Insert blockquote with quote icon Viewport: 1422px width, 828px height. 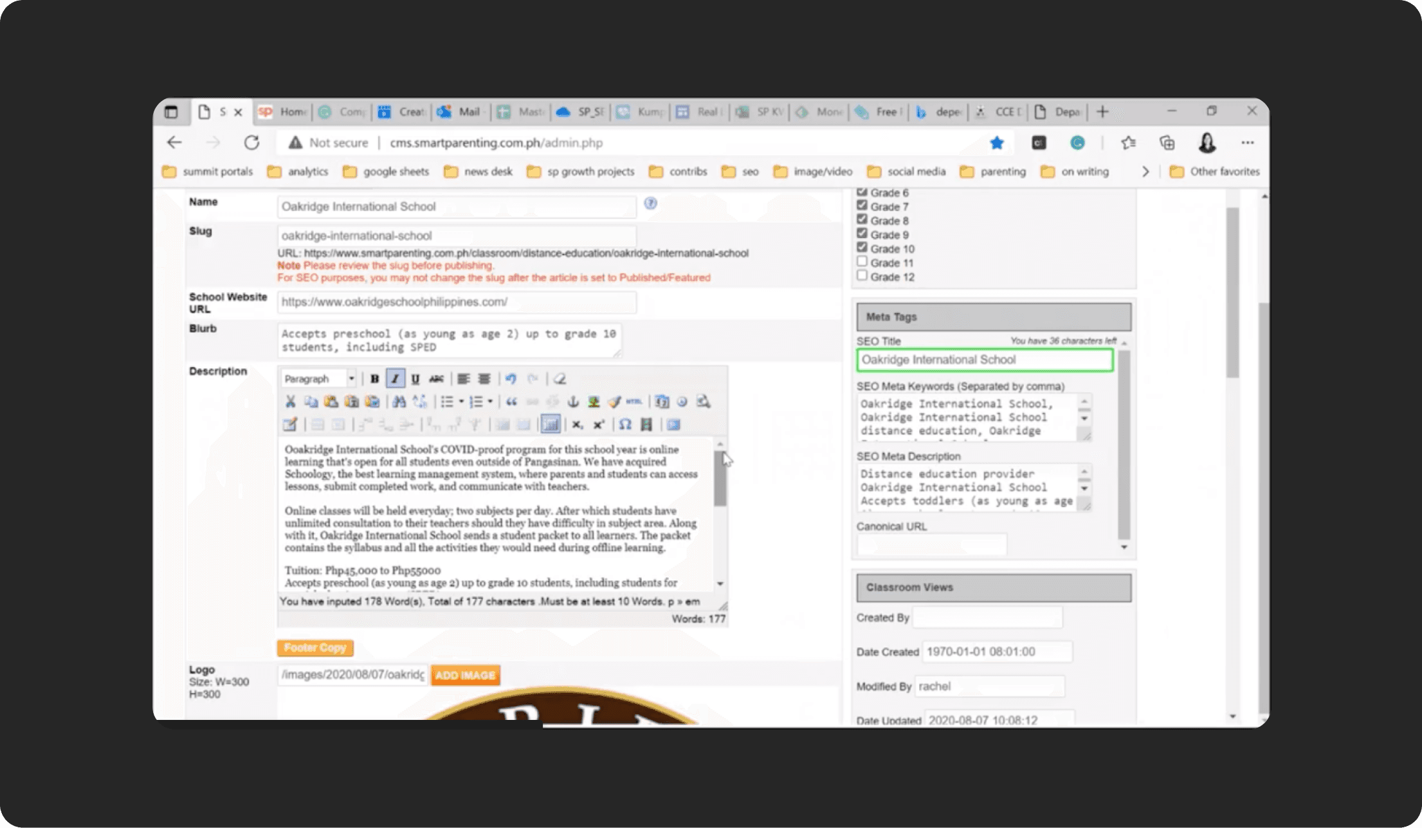511,402
